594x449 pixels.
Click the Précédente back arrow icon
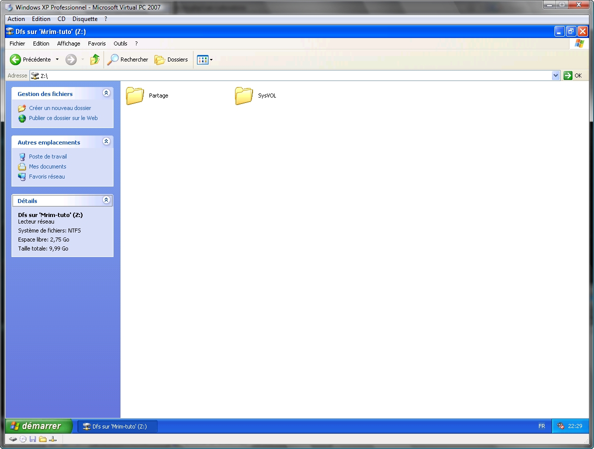[x=15, y=59]
